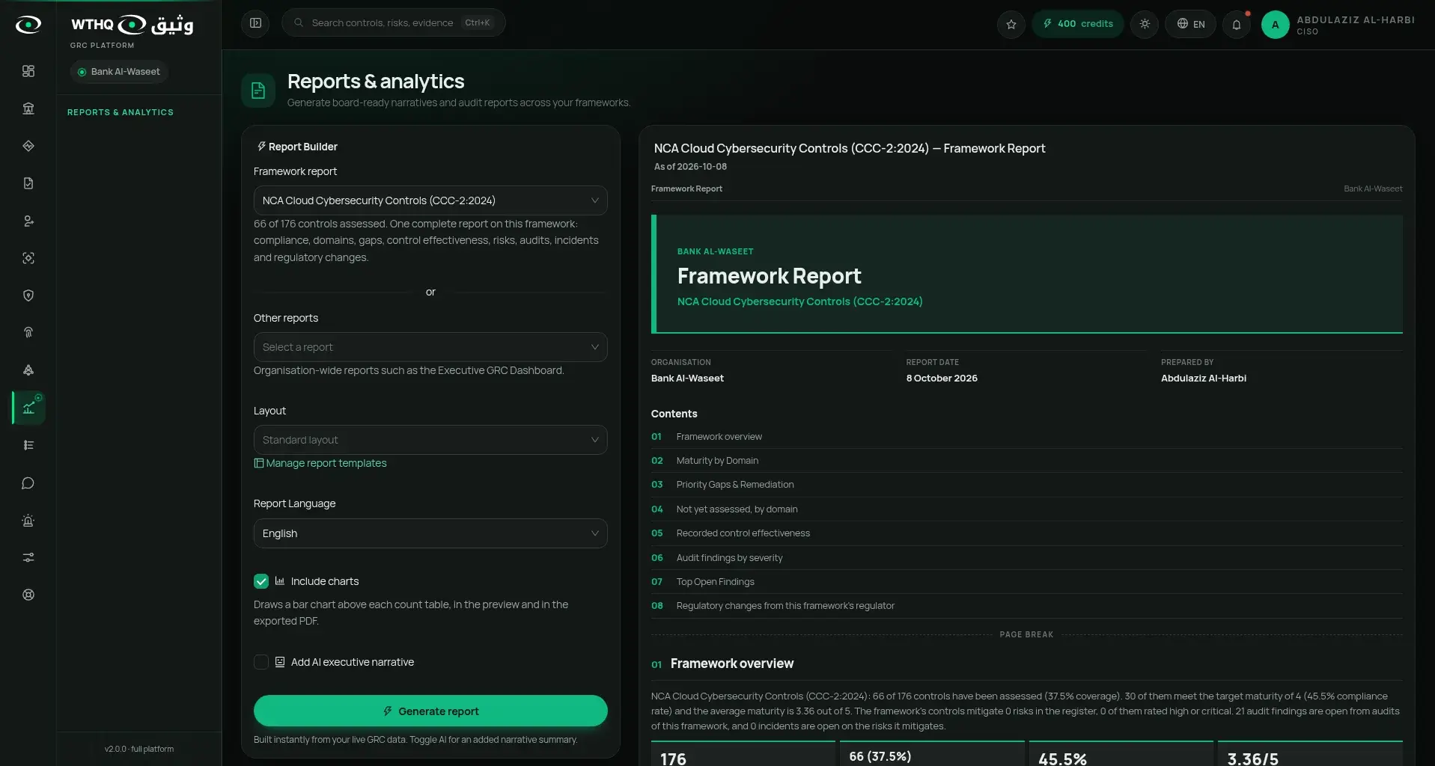Open the dashboard grid icon in sidebar
The image size is (1435, 766).
(x=28, y=71)
